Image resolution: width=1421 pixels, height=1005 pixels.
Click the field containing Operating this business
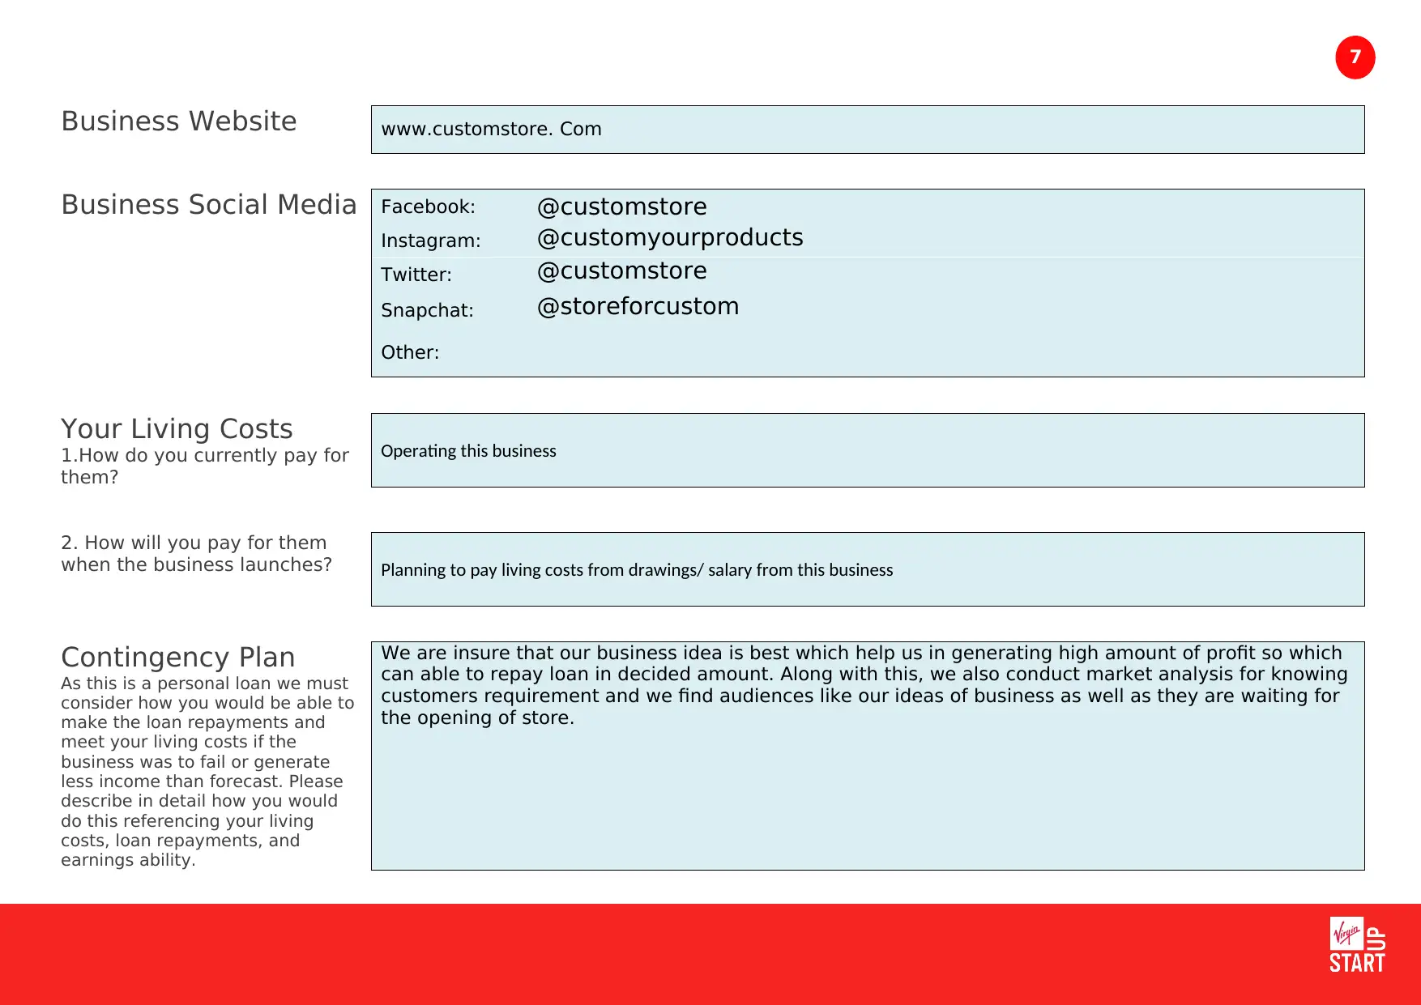[x=868, y=450]
